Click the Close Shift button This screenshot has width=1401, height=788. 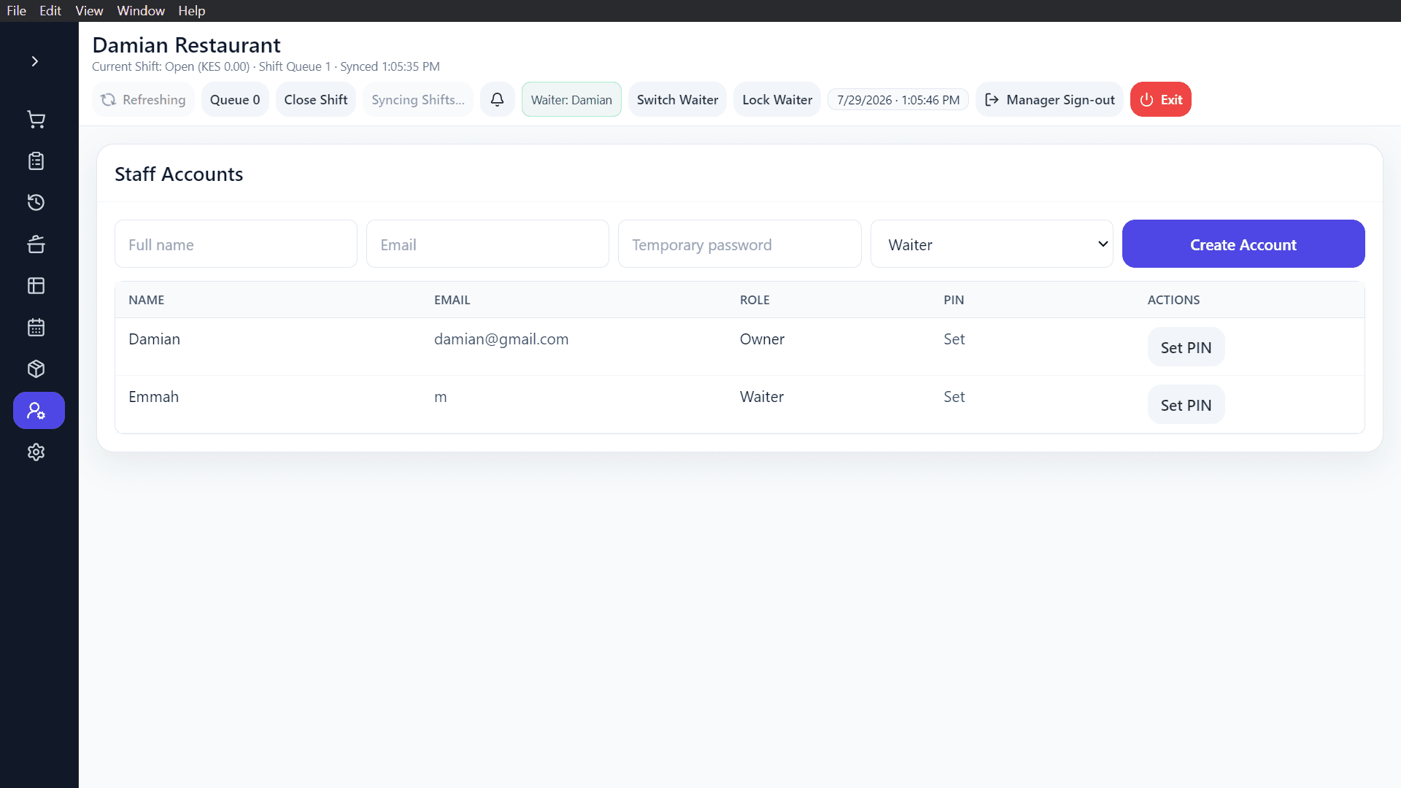click(316, 99)
